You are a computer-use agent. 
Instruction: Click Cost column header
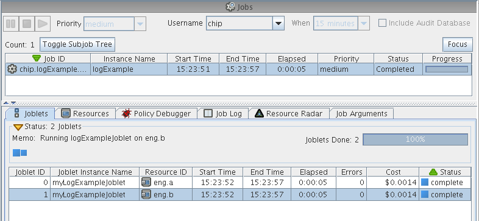393,172
